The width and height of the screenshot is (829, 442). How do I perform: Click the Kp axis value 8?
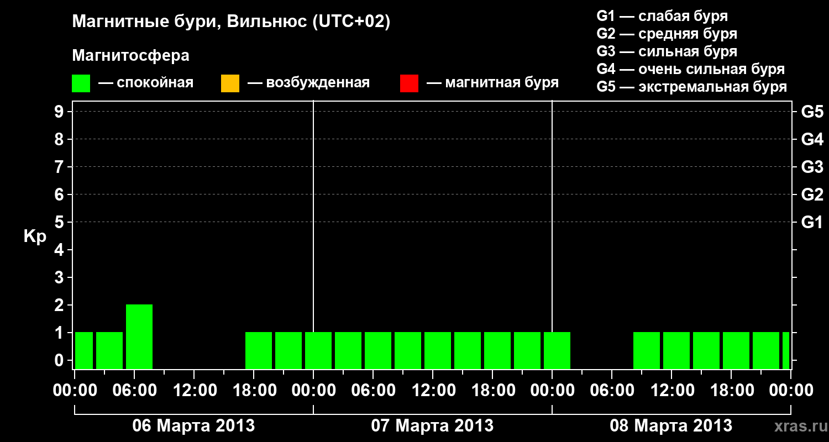click(60, 139)
